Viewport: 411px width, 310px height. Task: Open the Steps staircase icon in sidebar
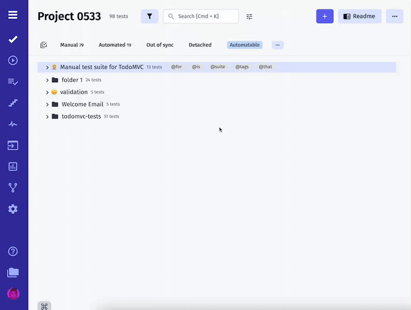click(x=13, y=103)
